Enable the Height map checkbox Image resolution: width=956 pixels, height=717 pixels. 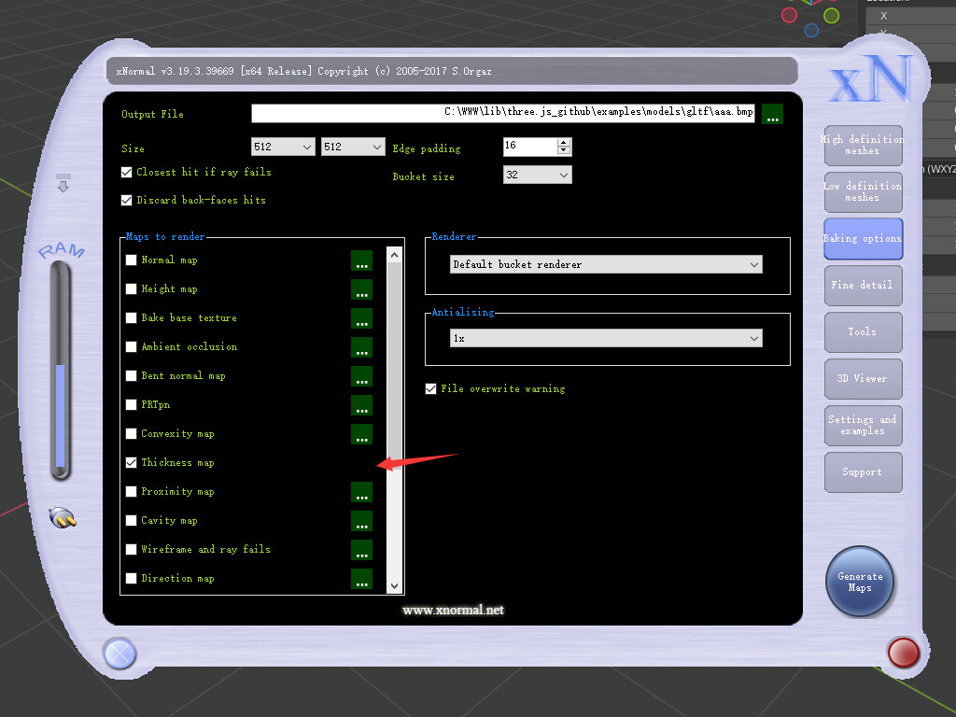[x=131, y=289]
